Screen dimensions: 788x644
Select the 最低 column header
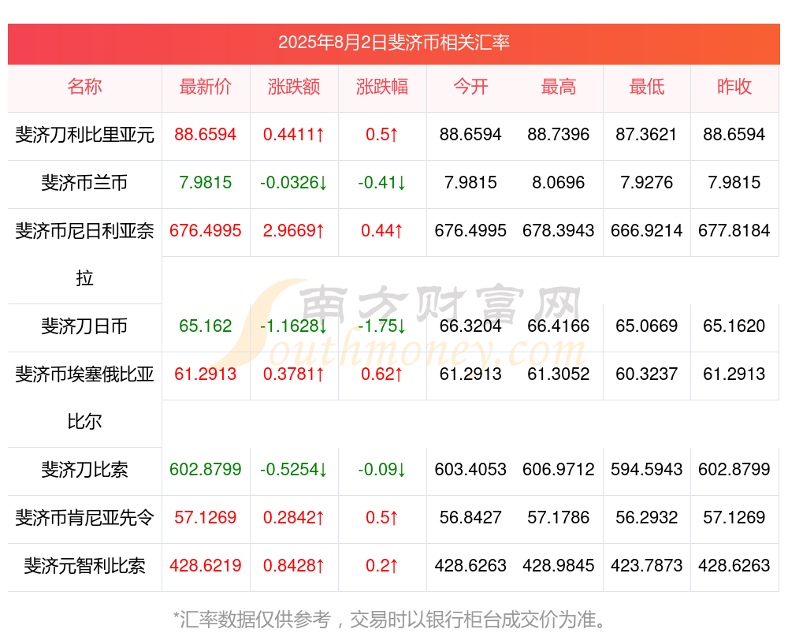(647, 87)
